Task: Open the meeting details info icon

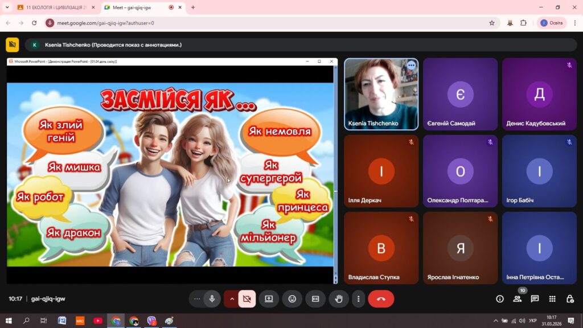Action: tap(500, 299)
